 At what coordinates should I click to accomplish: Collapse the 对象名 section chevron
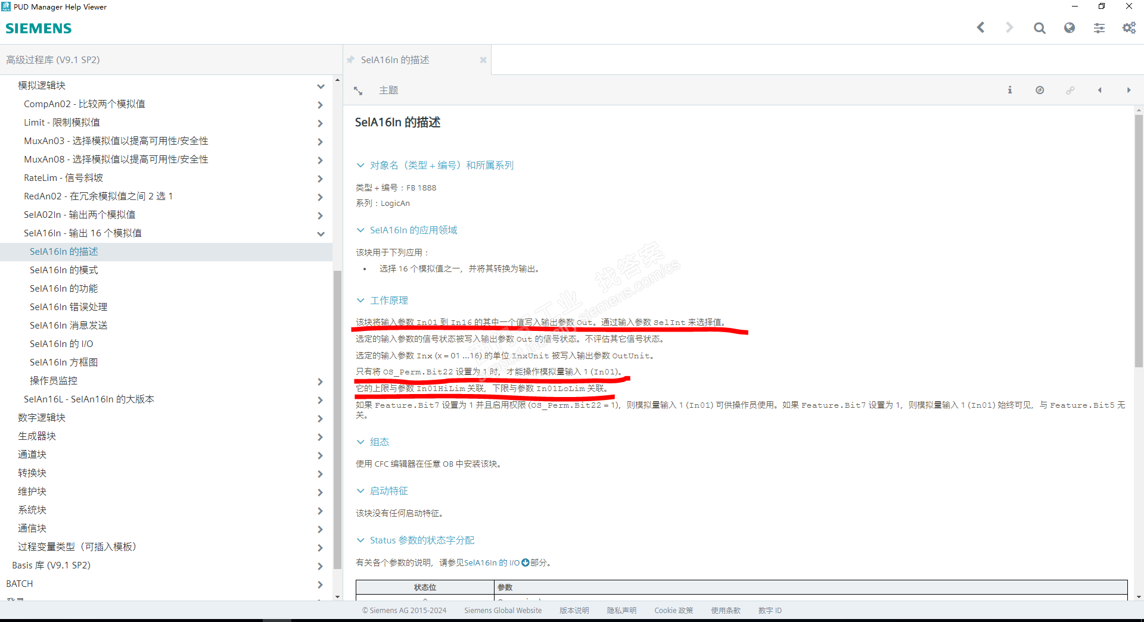(x=360, y=165)
